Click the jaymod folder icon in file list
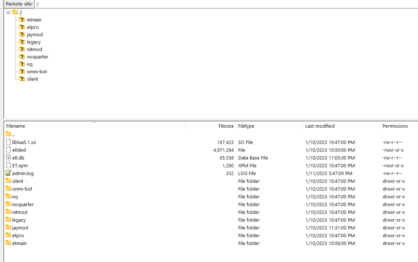418x262 pixels. (x=9, y=228)
